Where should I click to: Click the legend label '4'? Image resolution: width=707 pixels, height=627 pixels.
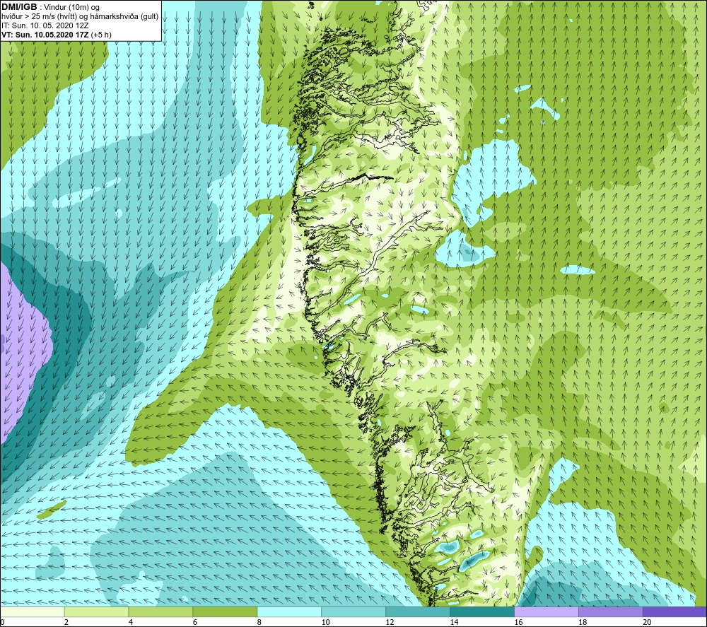tap(131, 622)
